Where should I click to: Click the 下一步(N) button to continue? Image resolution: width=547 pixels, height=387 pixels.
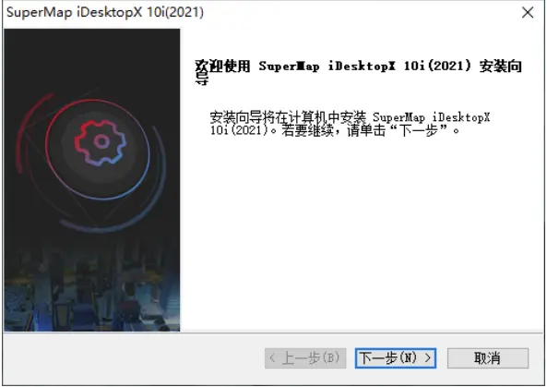(396, 358)
